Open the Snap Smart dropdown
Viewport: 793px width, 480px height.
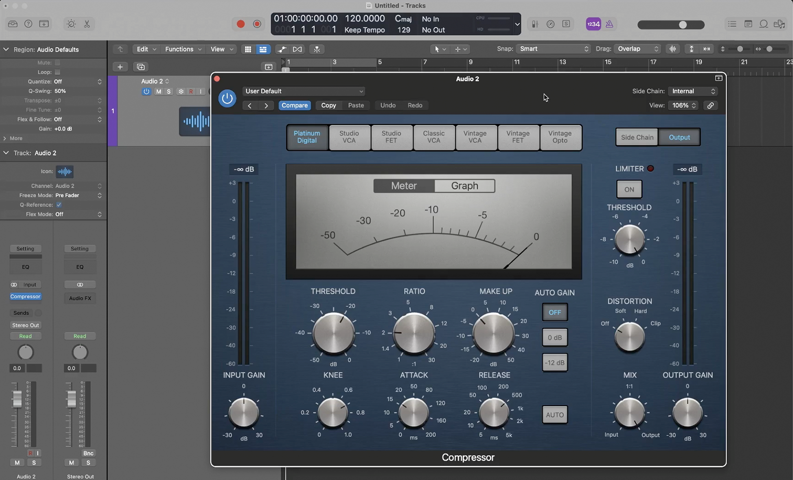[553, 49]
